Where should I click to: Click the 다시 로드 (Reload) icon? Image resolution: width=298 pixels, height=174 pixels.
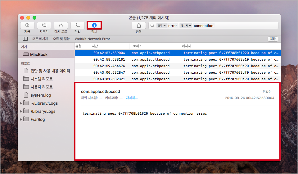[x=61, y=25]
